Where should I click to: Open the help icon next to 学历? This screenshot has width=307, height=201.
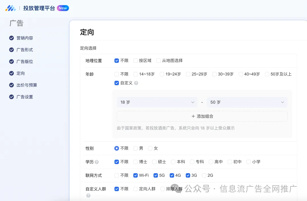[97, 162]
